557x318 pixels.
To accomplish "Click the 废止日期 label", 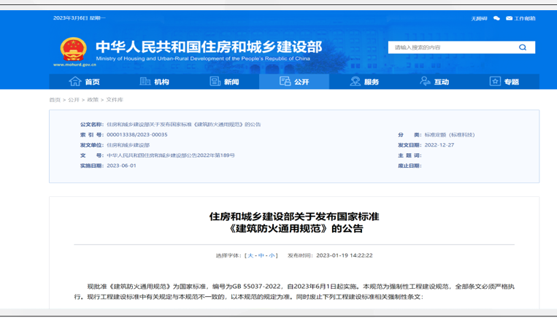I will 410,166.
